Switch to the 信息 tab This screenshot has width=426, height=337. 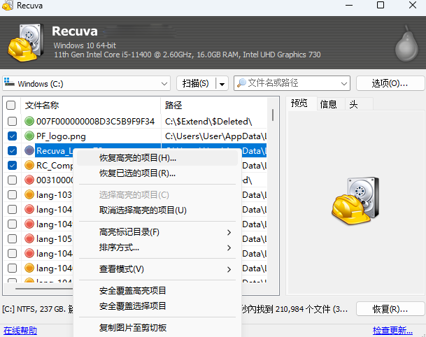[x=328, y=104]
